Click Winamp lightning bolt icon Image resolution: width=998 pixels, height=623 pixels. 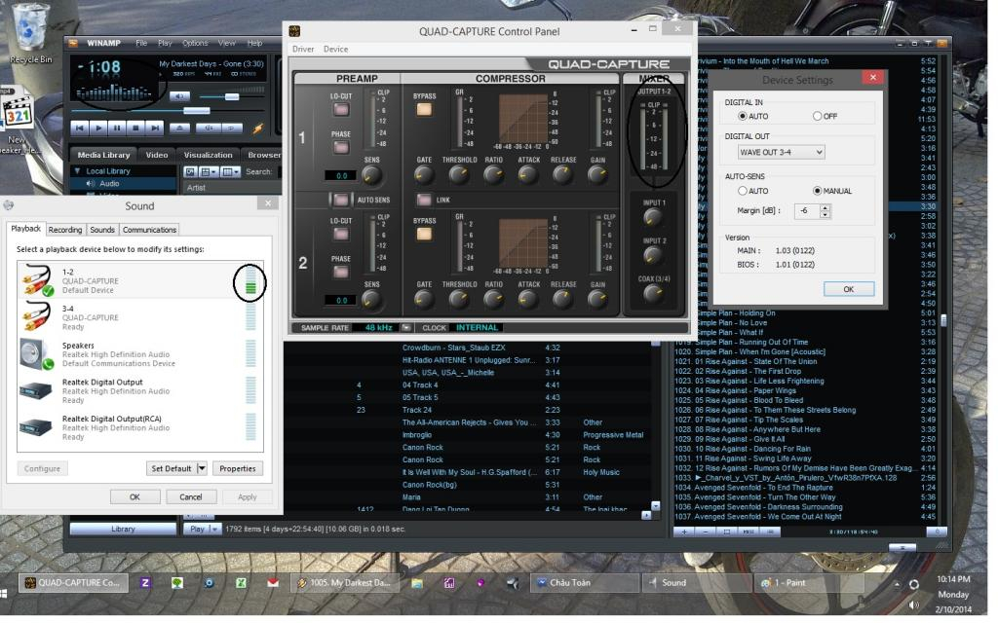tap(257, 128)
